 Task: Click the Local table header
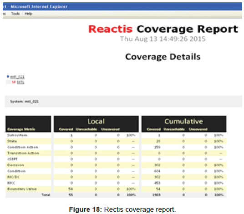coord(96,121)
